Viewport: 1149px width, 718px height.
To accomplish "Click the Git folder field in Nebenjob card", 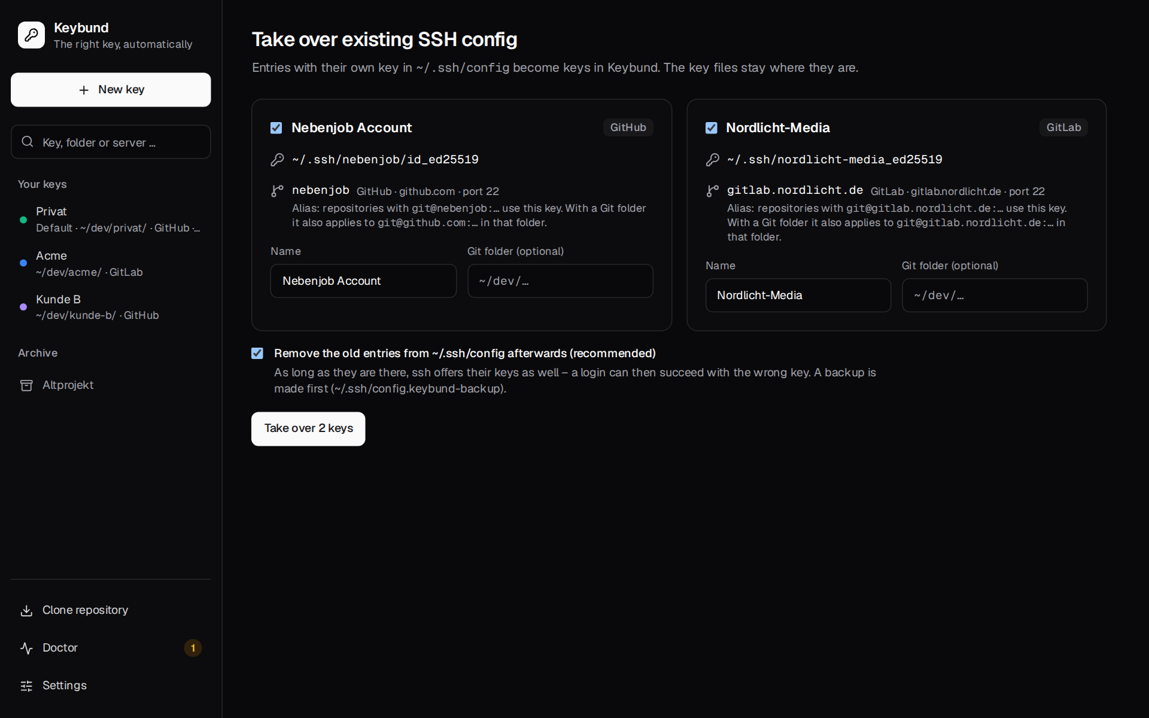I will [560, 281].
